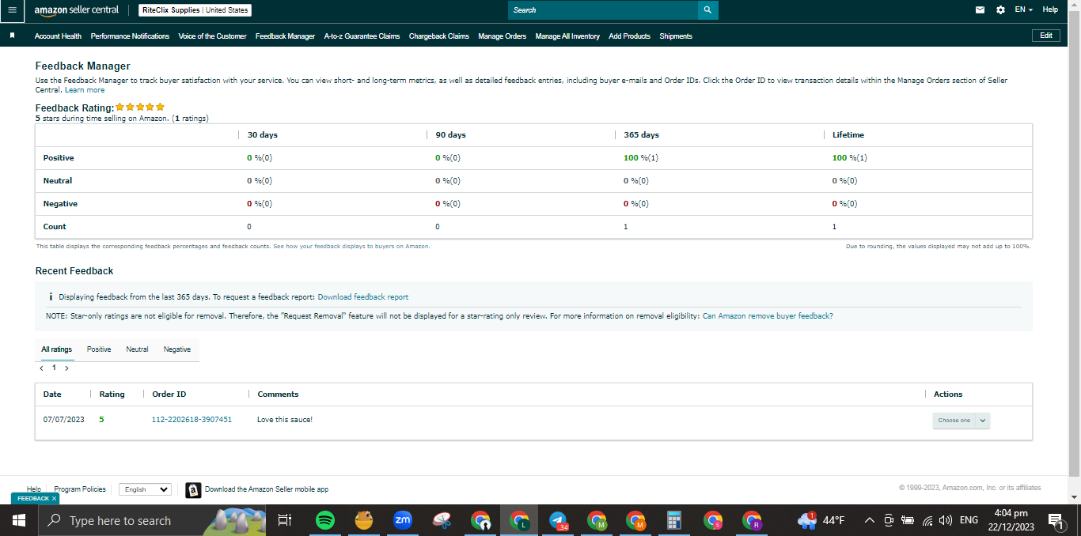Open Manage Orders menu item
This screenshot has width=1081, height=536.
(502, 36)
